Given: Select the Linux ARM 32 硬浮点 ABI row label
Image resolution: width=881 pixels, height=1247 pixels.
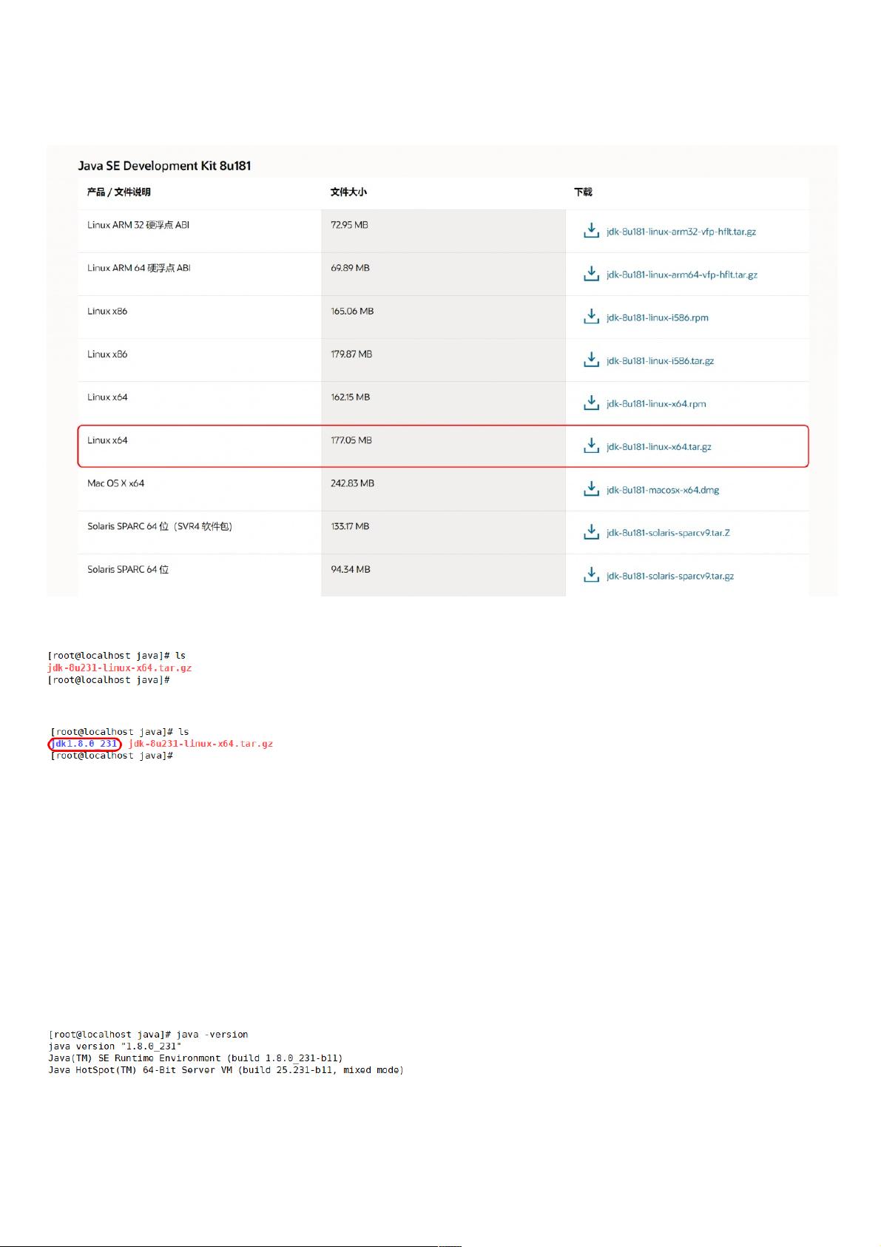Looking at the screenshot, I should (x=138, y=225).
